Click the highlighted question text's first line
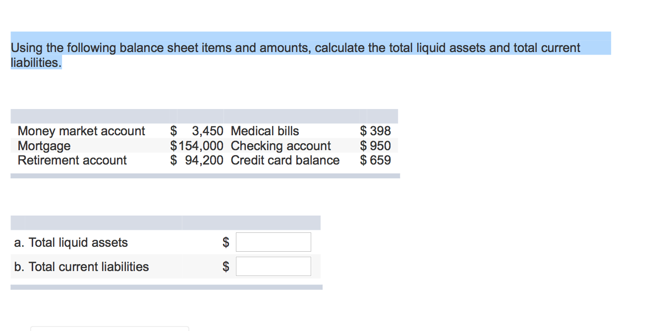 (x=295, y=48)
